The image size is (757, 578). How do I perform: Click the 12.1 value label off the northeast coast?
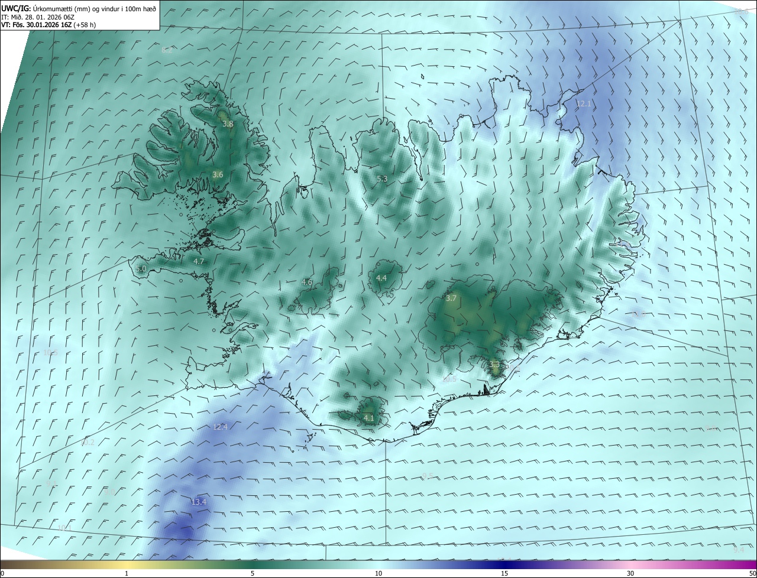tap(584, 104)
